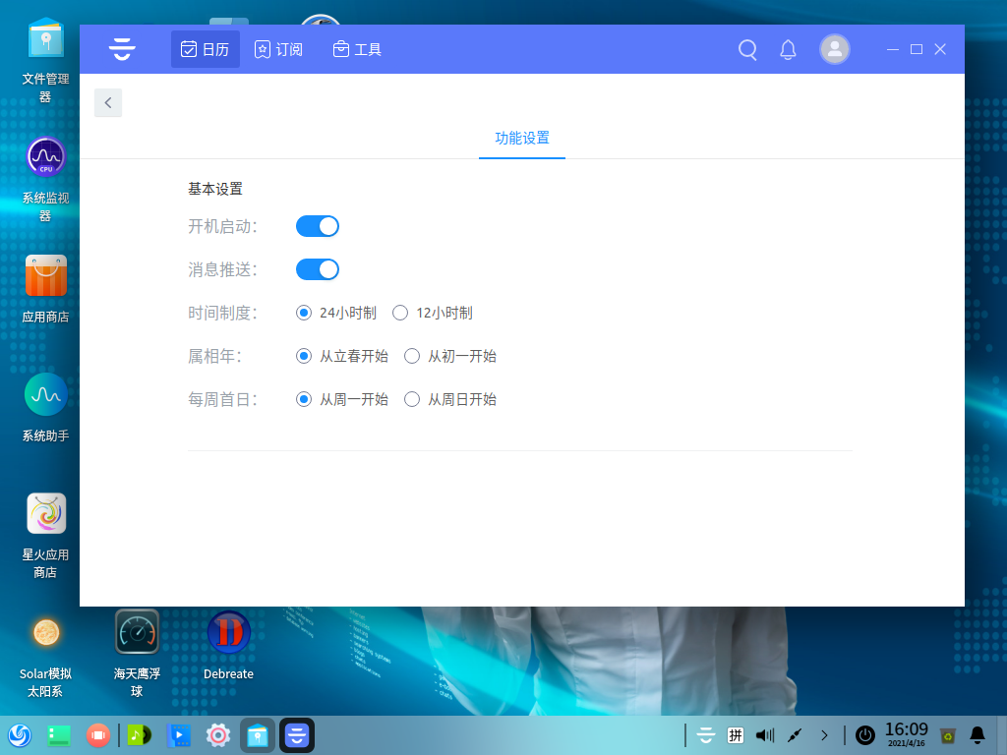1007x755 pixels.
Task: Open 应用商店 desktop icon
Action: (x=45, y=289)
